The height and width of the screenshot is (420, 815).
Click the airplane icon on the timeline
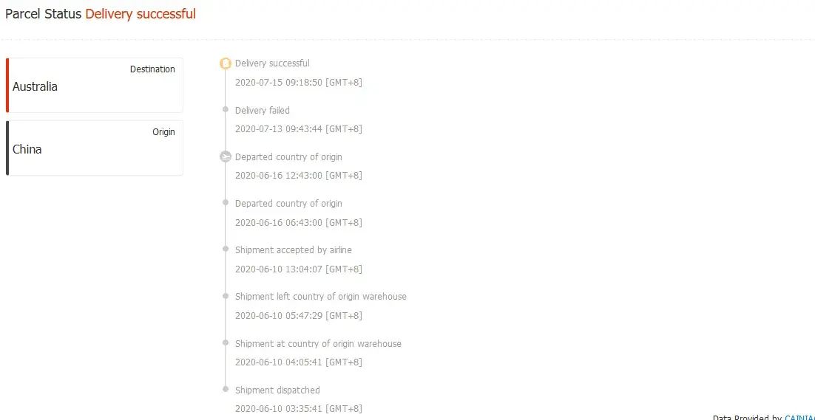[226, 156]
